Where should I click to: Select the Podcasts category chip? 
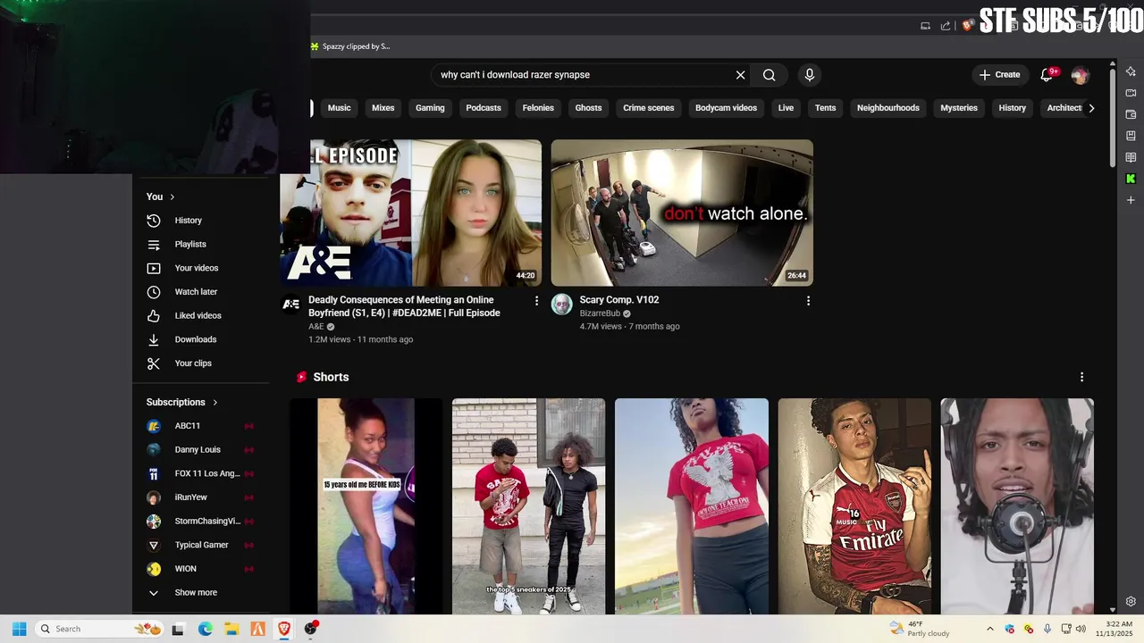484,108
